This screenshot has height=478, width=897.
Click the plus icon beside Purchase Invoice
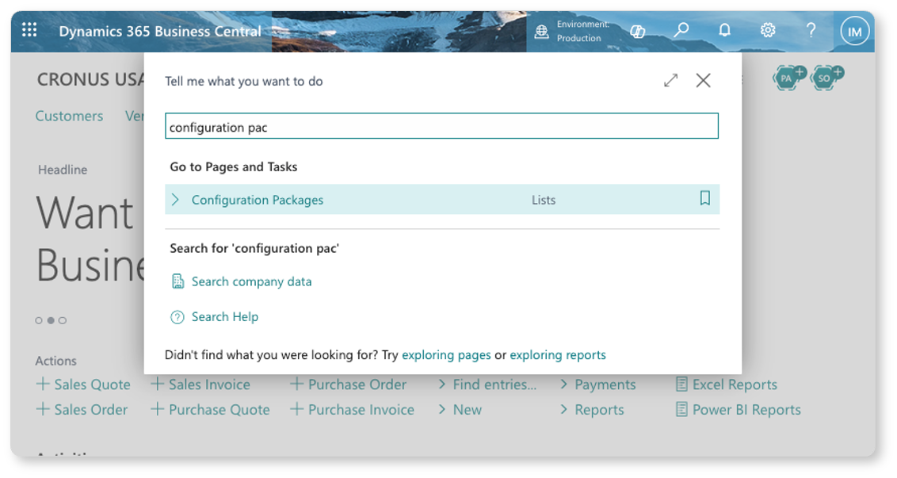(296, 409)
